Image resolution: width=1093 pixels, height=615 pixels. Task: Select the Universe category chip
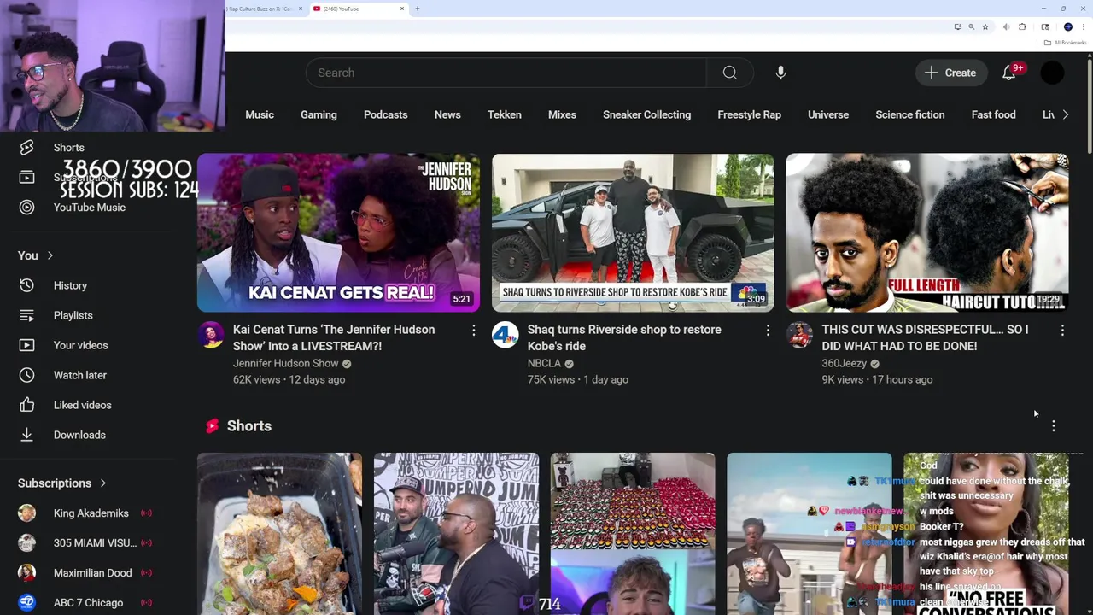tap(828, 114)
